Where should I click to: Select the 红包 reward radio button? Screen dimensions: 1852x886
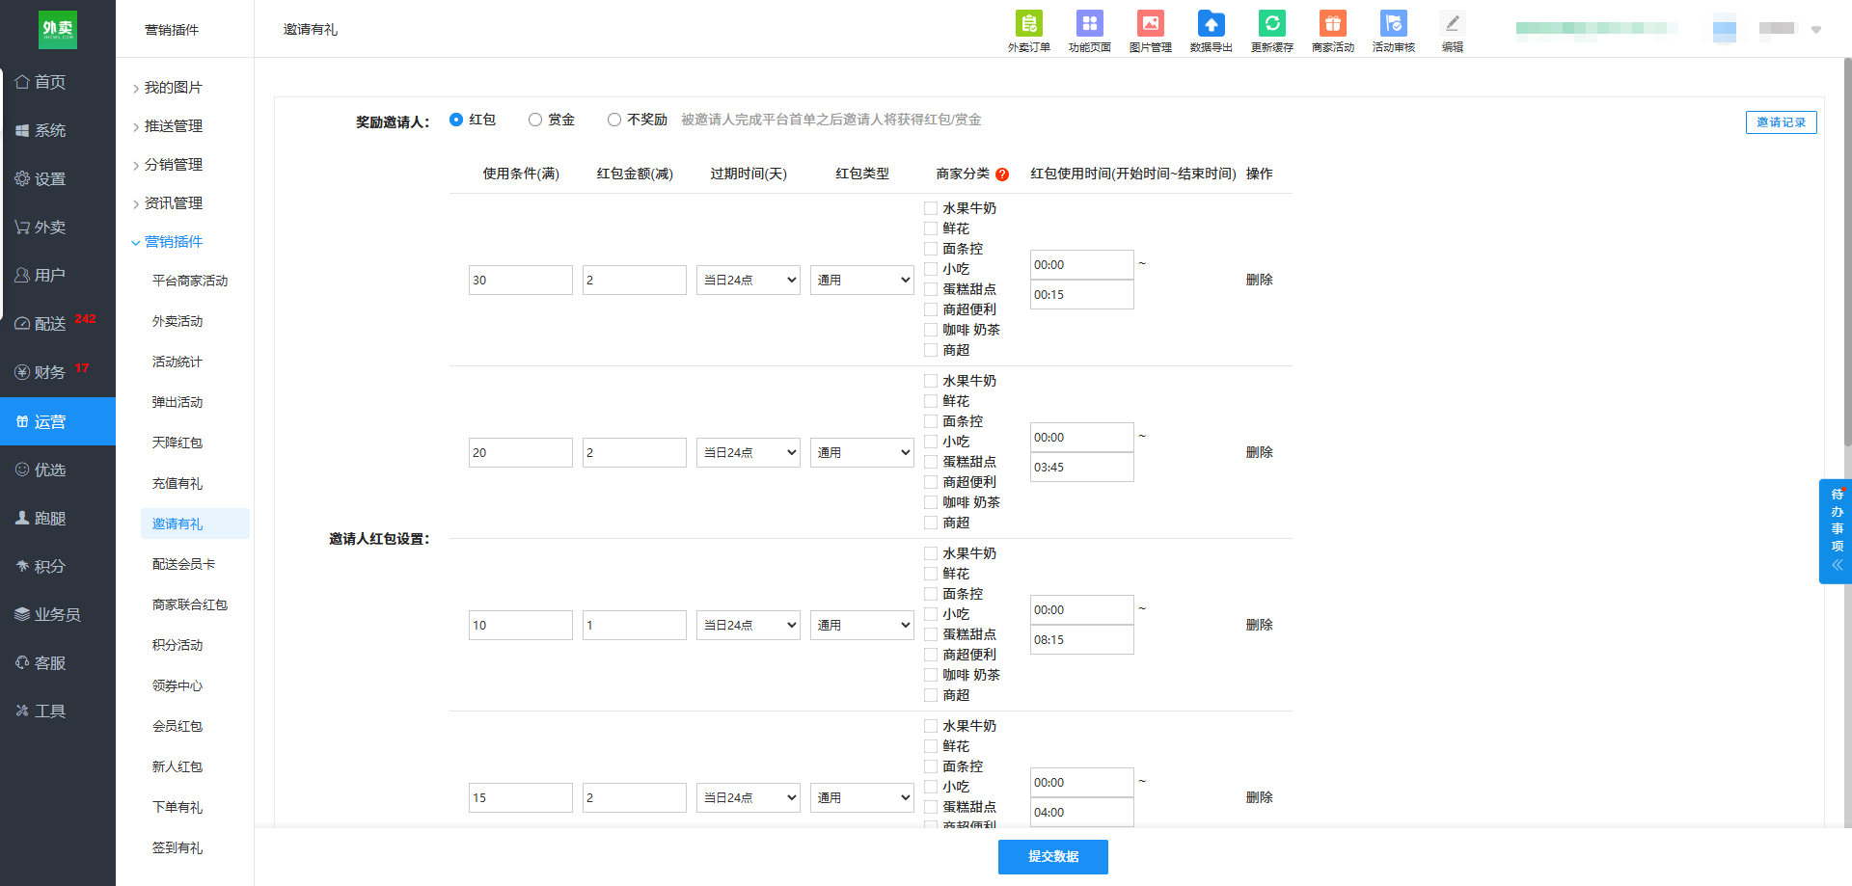[456, 120]
